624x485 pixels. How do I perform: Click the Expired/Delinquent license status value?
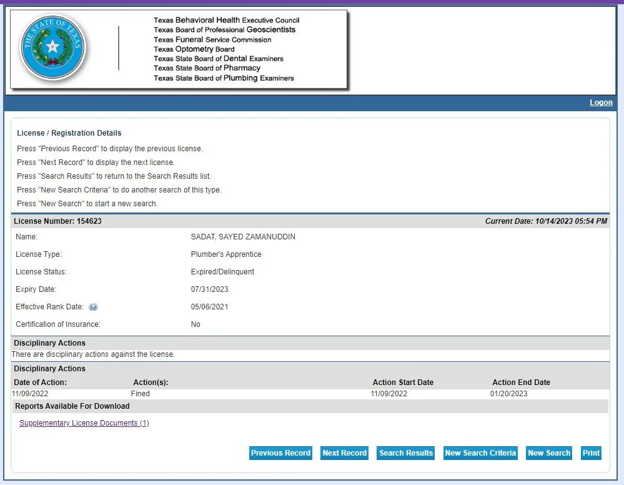(x=222, y=272)
